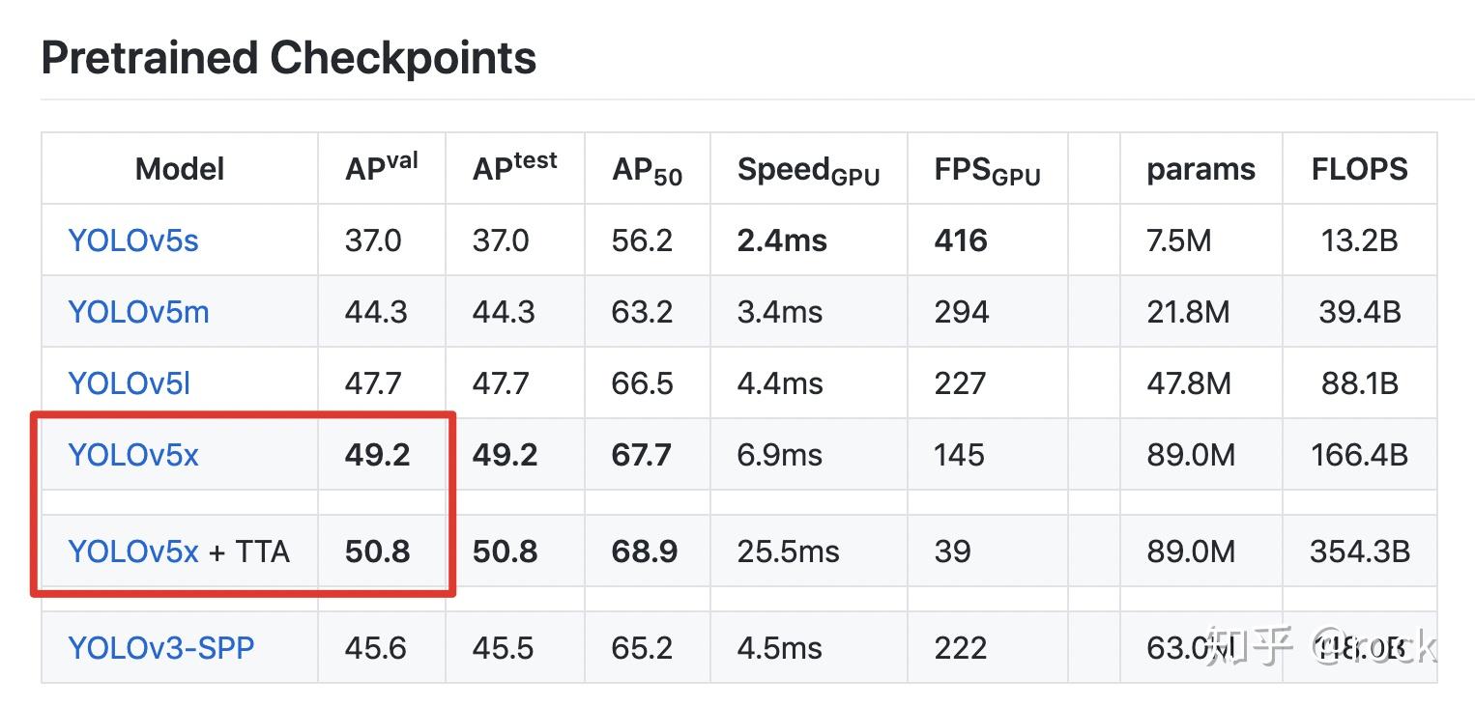Select the AP50 column header
The image size is (1475, 707).
[x=647, y=170]
